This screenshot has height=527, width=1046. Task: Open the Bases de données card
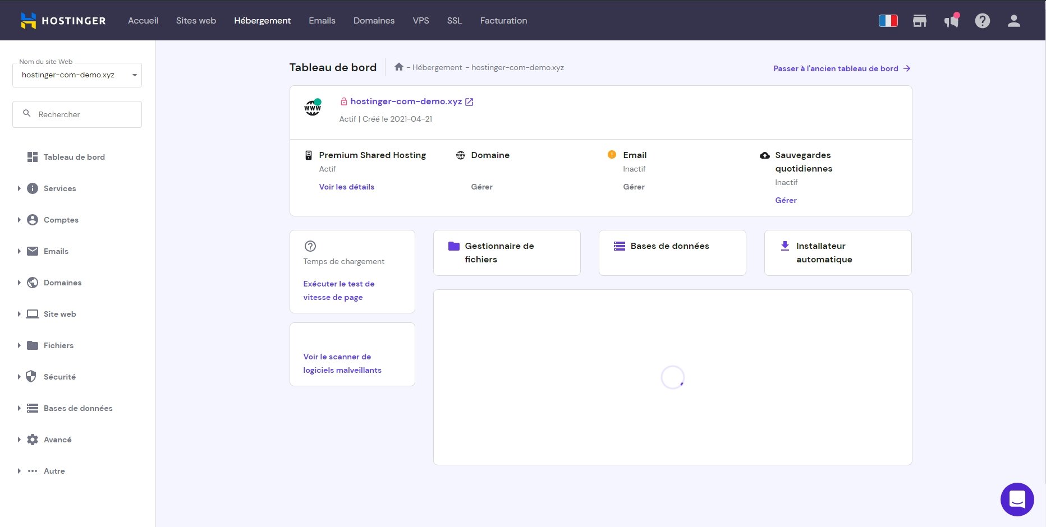click(x=672, y=253)
